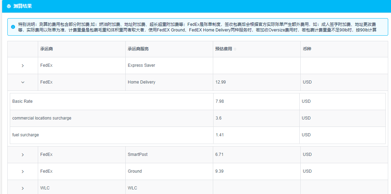
Task: Click the WordPress logo icon beside 测算结果
Action: coord(9,6)
